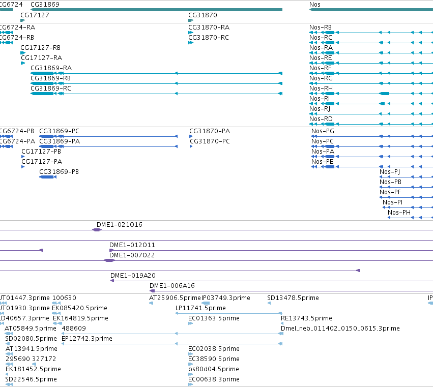433x387 pixels.
Task: Open the Nos-PI protein label
Action: tap(392, 202)
